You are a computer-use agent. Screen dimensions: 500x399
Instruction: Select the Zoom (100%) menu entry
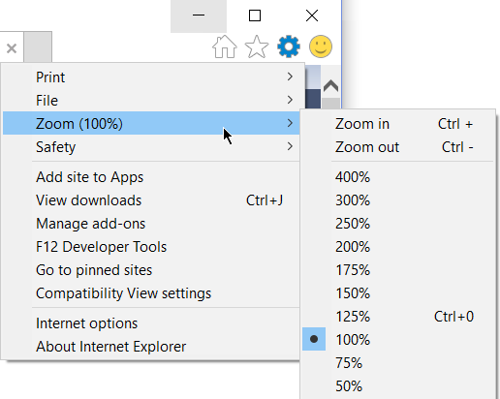tap(151, 123)
